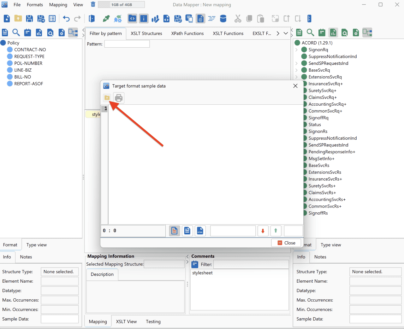Toggle the green bar chart button above ACORD
Image resolution: width=404 pixels, height=329 pixels.
(333, 32)
